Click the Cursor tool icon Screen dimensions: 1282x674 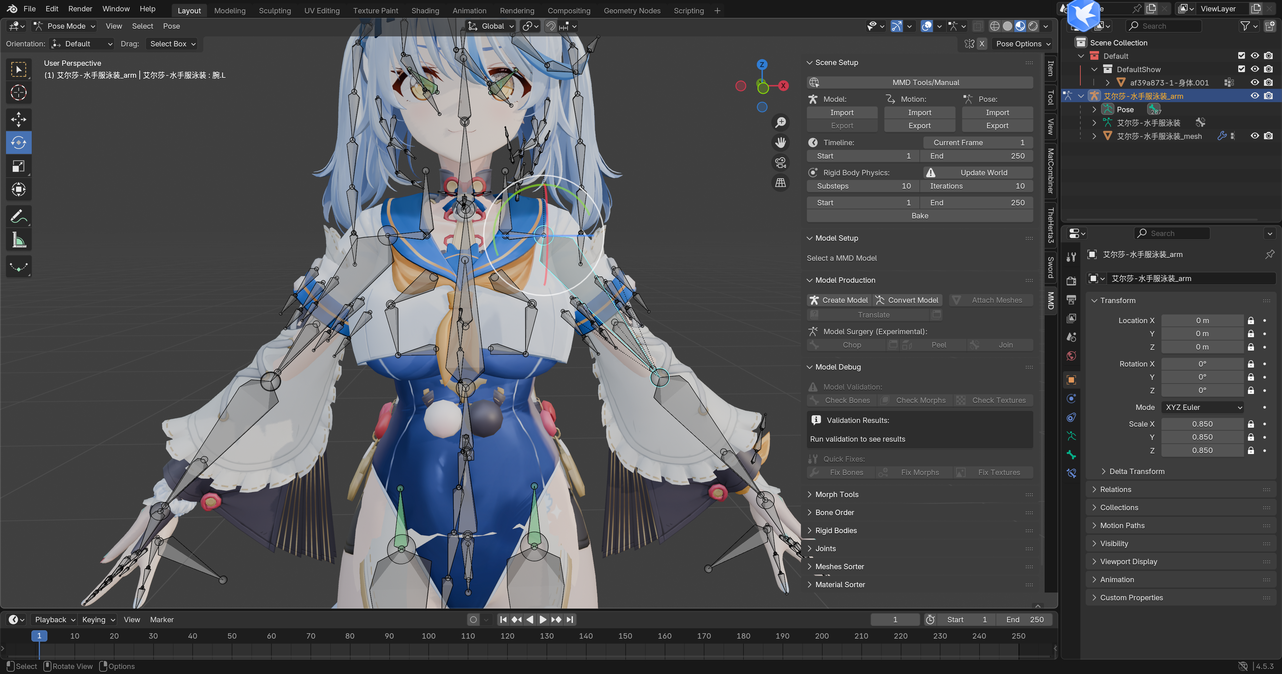pyautogui.click(x=18, y=92)
